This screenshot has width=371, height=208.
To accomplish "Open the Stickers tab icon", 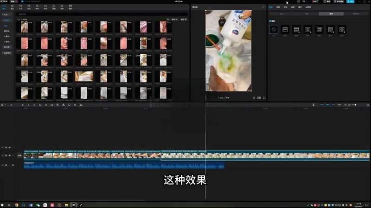I will [29, 7].
